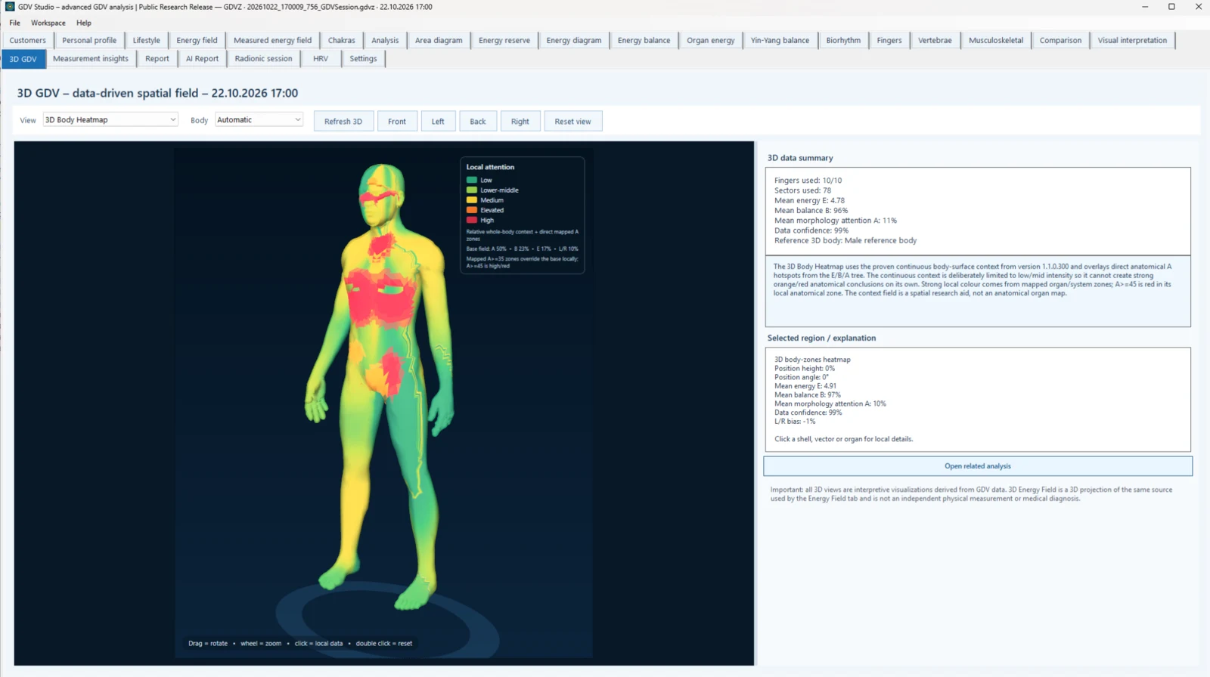Expand the Body dropdown set to Automatic
Image resolution: width=1210 pixels, height=677 pixels.
(259, 120)
